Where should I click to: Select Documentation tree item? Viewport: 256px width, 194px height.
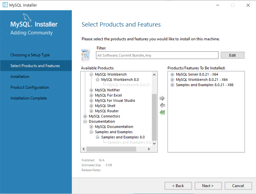tap(102, 121)
